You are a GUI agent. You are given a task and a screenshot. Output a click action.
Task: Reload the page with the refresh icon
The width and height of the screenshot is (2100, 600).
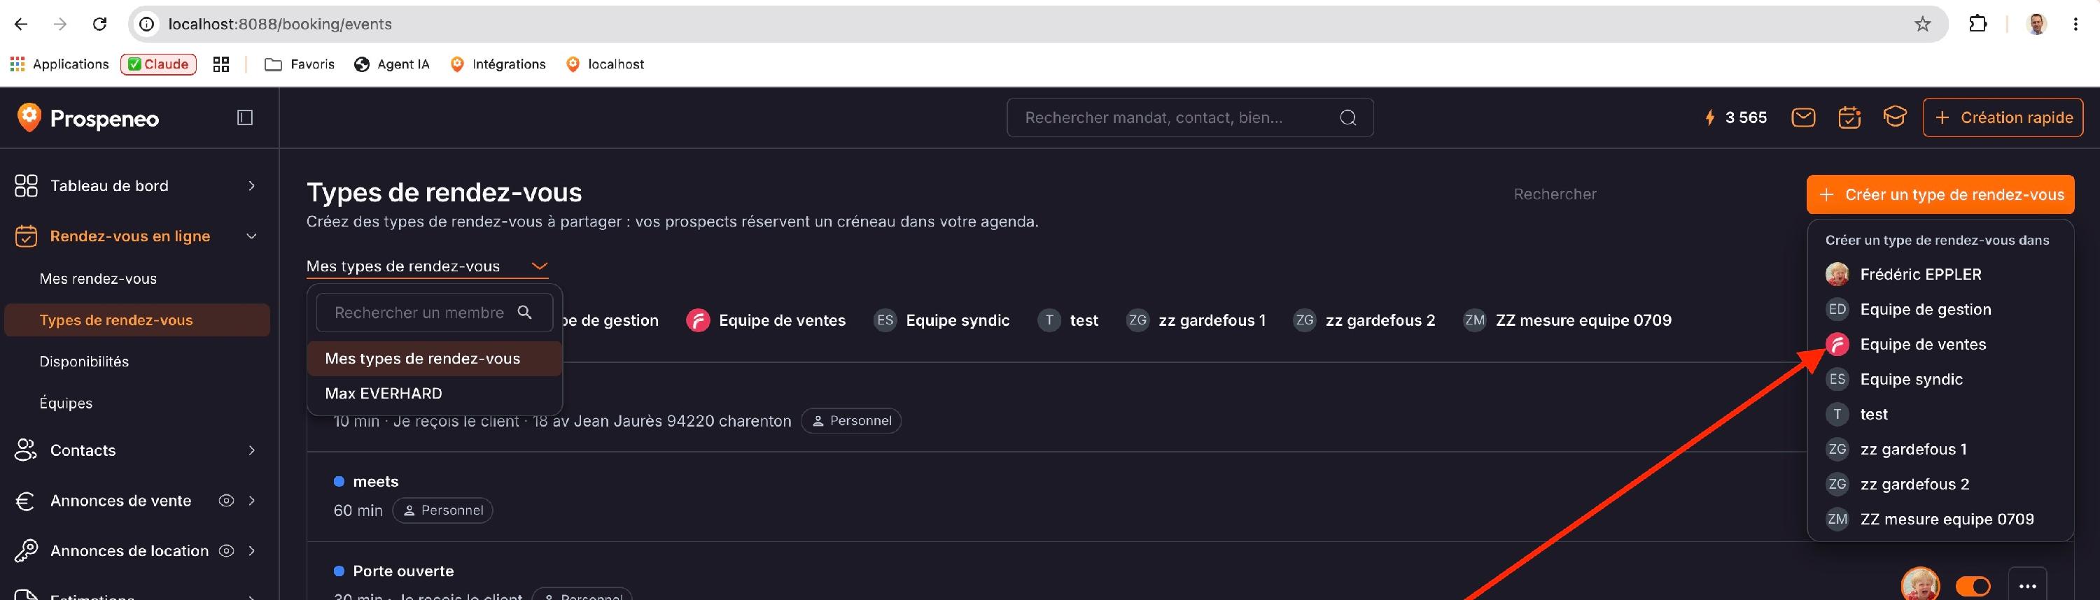[99, 24]
